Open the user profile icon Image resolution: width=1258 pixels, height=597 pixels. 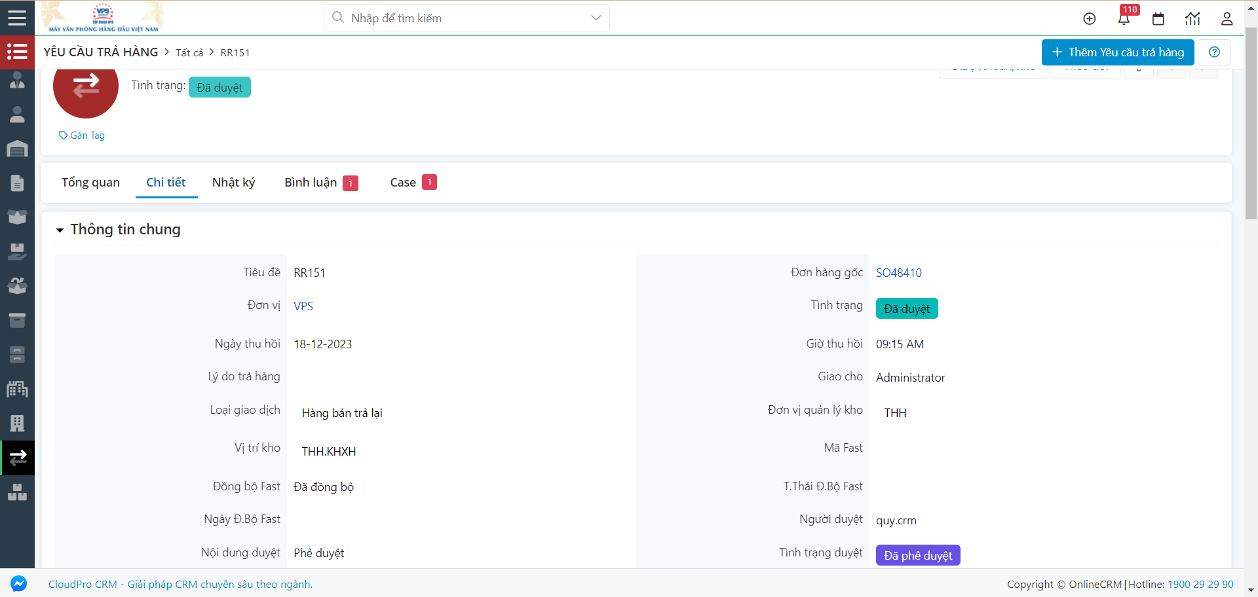[1227, 18]
